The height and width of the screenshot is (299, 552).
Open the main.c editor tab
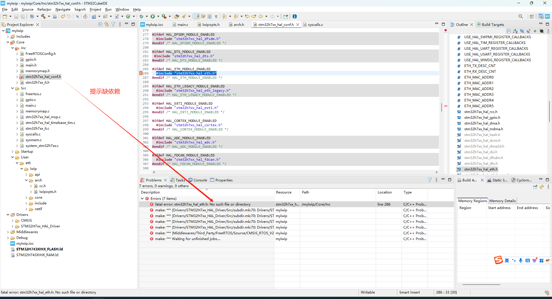coord(183,25)
